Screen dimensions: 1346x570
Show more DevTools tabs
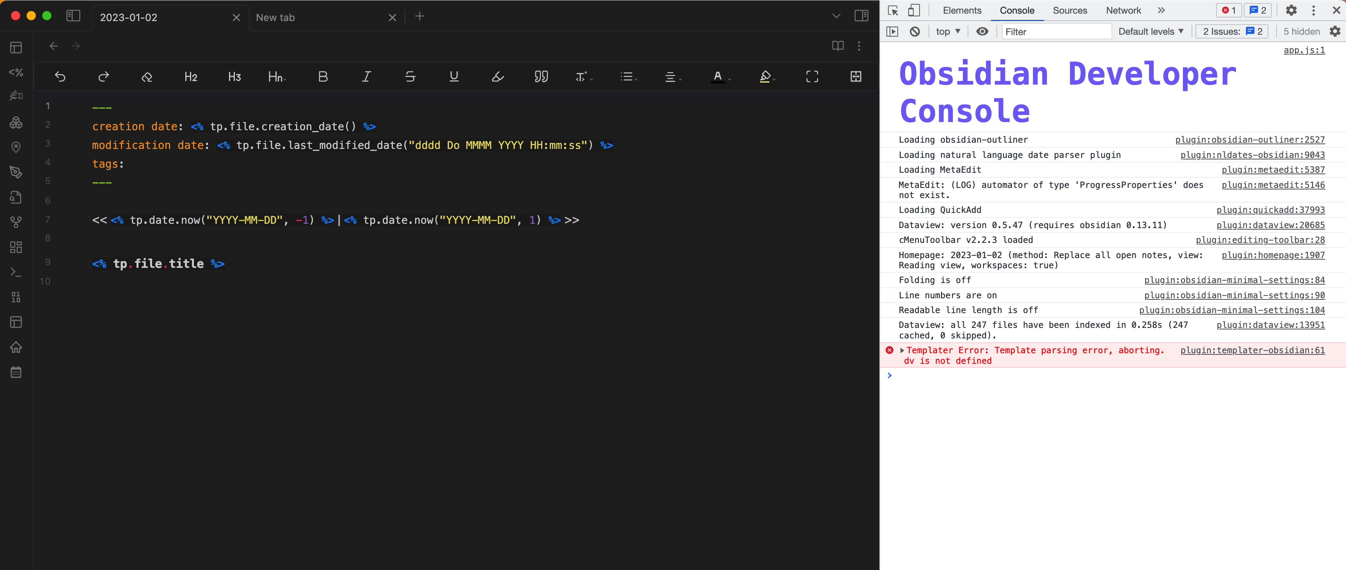coord(1161,11)
